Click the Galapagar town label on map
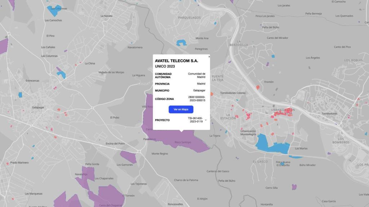This screenshot has height=207, width=369. [x=38, y=107]
